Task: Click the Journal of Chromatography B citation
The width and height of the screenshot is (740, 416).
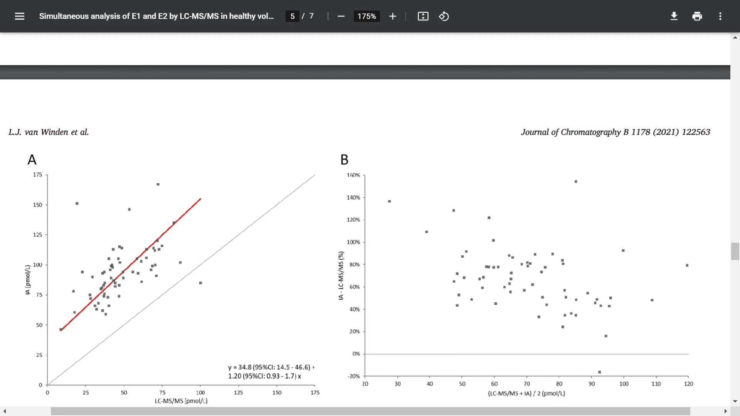Action: coord(616,132)
